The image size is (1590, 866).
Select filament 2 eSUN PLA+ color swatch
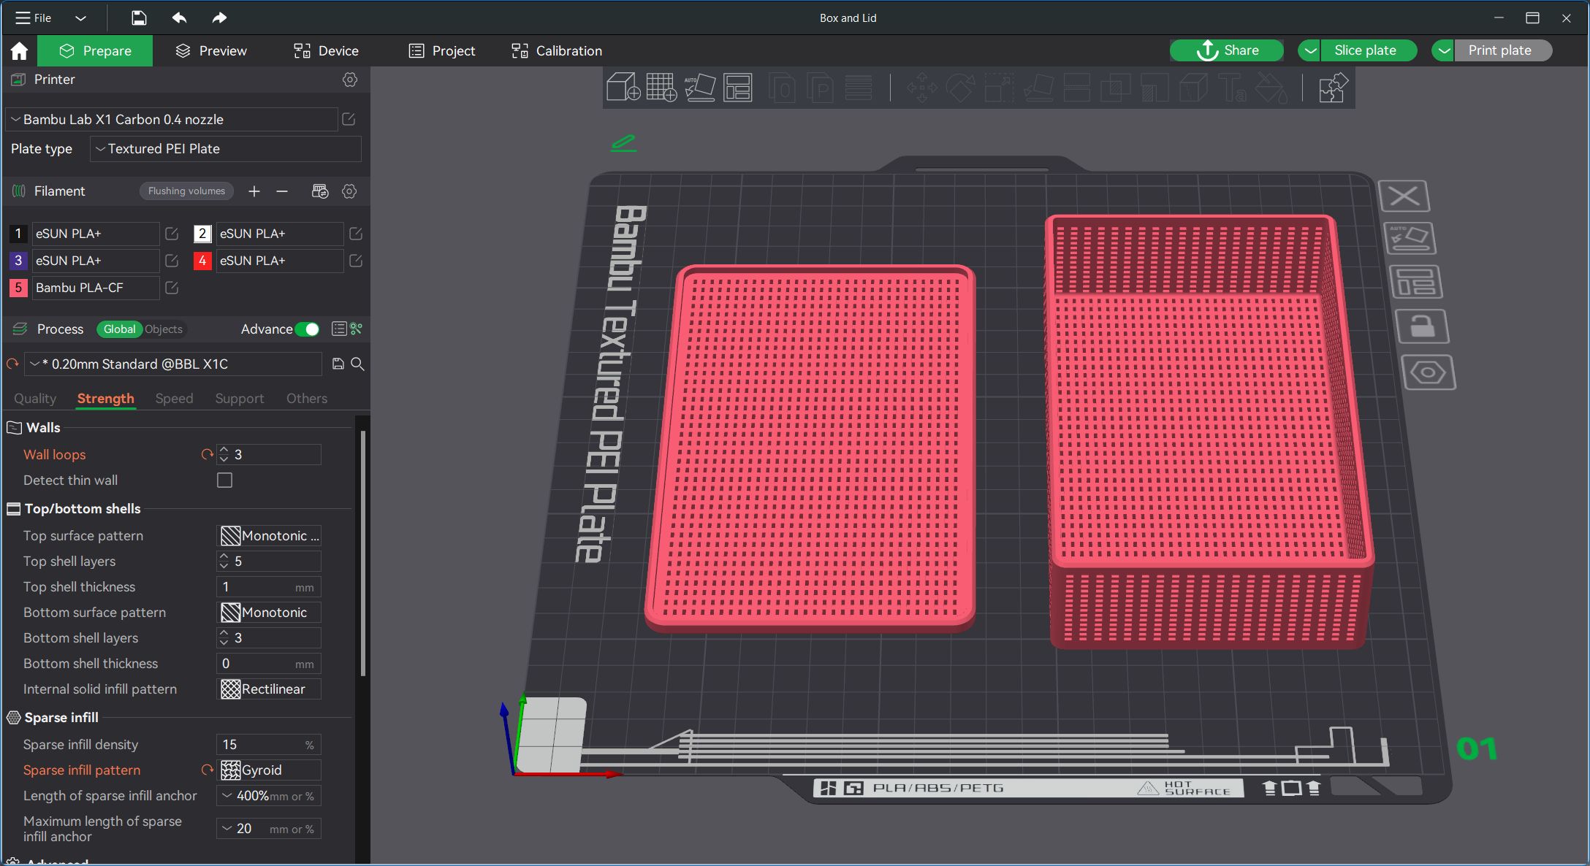202,232
